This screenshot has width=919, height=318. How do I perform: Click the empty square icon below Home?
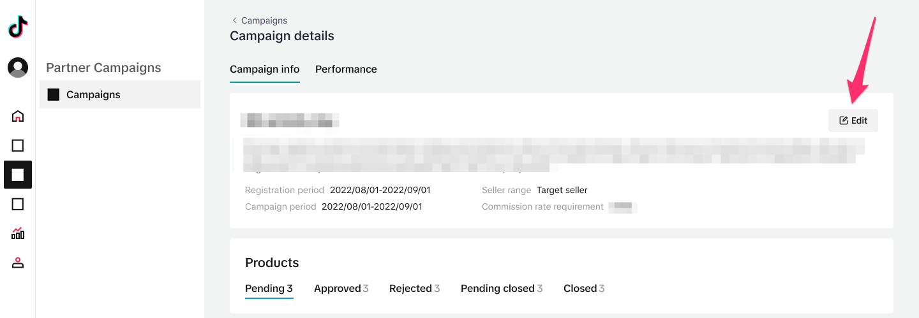coord(18,145)
